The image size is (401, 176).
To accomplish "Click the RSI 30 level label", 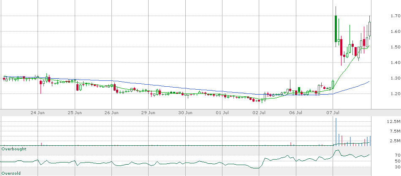I will click(397, 167).
